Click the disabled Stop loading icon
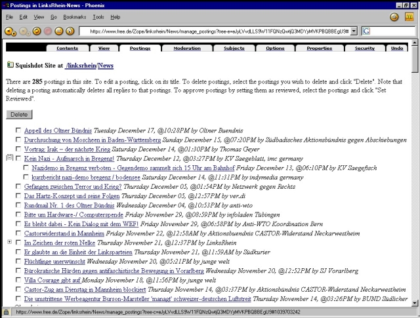Screen dimensions: 420x318 coord(47,31)
